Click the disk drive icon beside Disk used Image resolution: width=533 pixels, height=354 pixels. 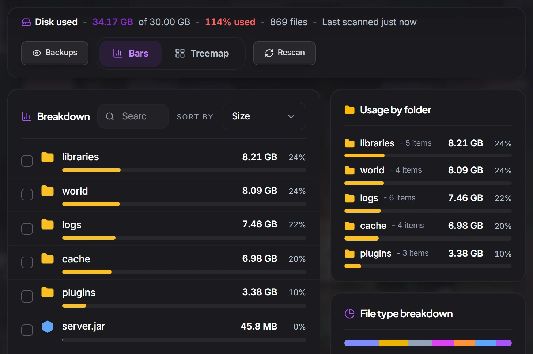pos(26,22)
